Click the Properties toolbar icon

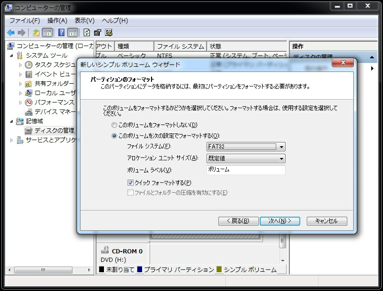[97, 32]
